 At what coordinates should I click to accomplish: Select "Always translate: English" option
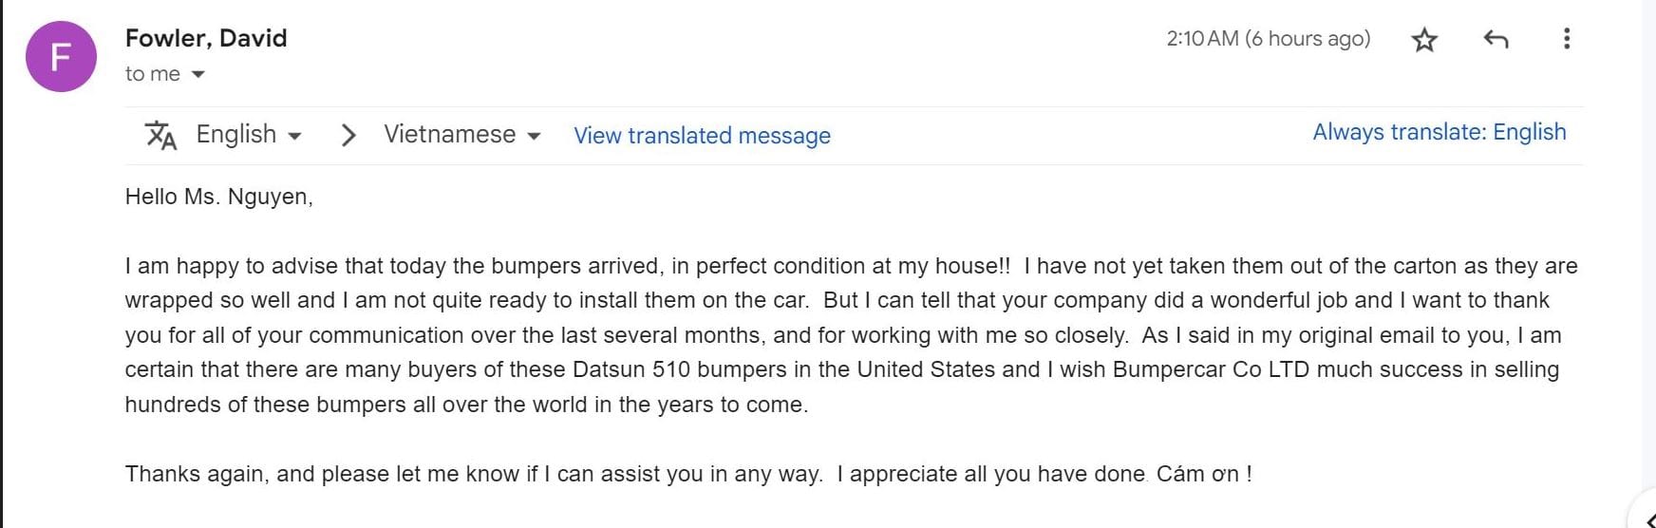[1439, 132]
